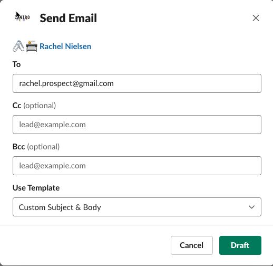273x266 pixels.
Task: Click the paperclips emoji icon
Action: pyautogui.click(x=18, y=46)
